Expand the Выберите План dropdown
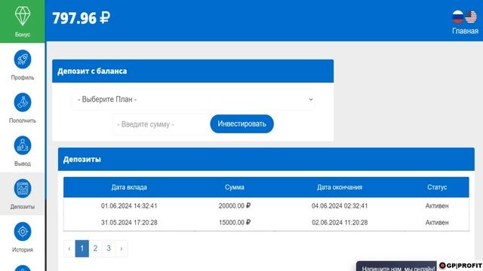This screenshot has height=271, width=483. tap(193, 99)
